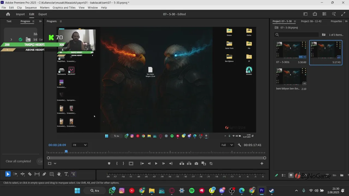Click the Project panel search field
Viewport: 349px width, 196px height.
tap(296, 35)
